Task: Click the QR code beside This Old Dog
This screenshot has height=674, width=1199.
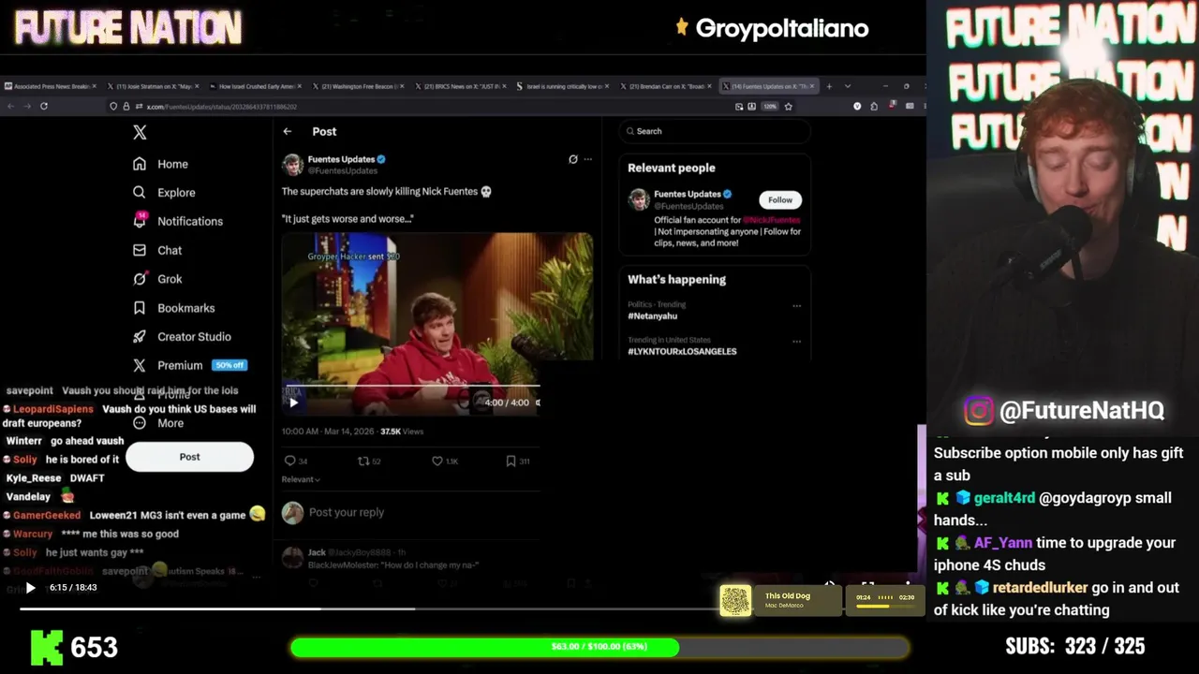Action: click(735, 601)
